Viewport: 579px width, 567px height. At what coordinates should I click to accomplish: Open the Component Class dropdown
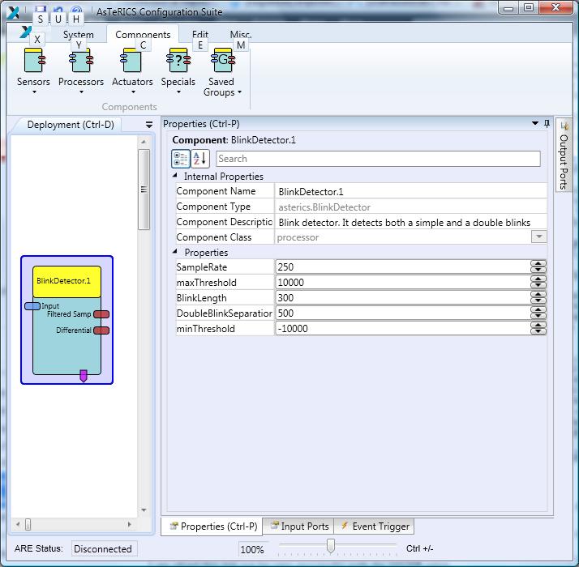coord(538,237)
